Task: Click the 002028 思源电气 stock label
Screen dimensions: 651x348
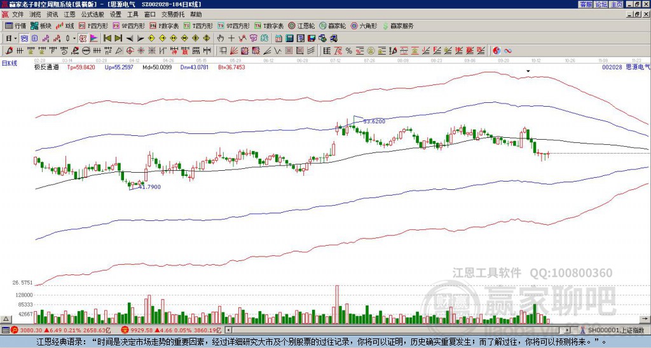Action: pos(626,67)
